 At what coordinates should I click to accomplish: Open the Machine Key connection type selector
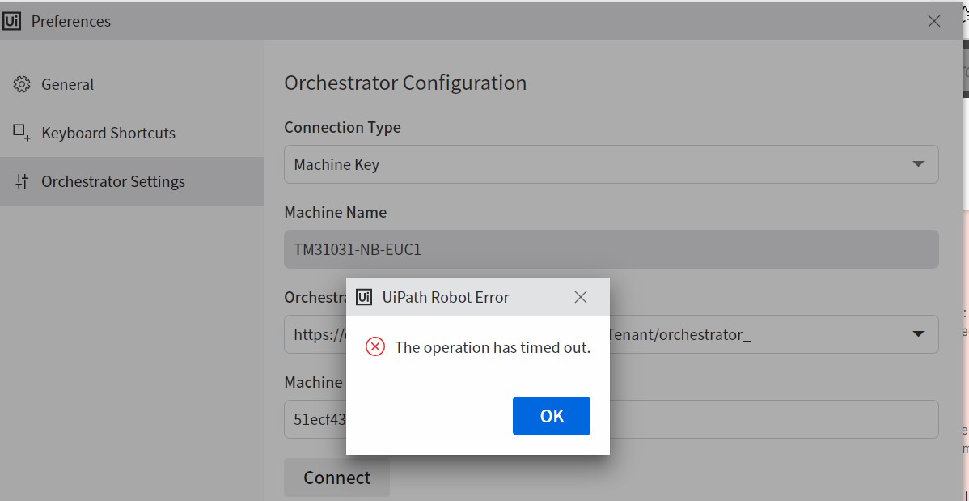pyautogui.click(x=611, y=164)
